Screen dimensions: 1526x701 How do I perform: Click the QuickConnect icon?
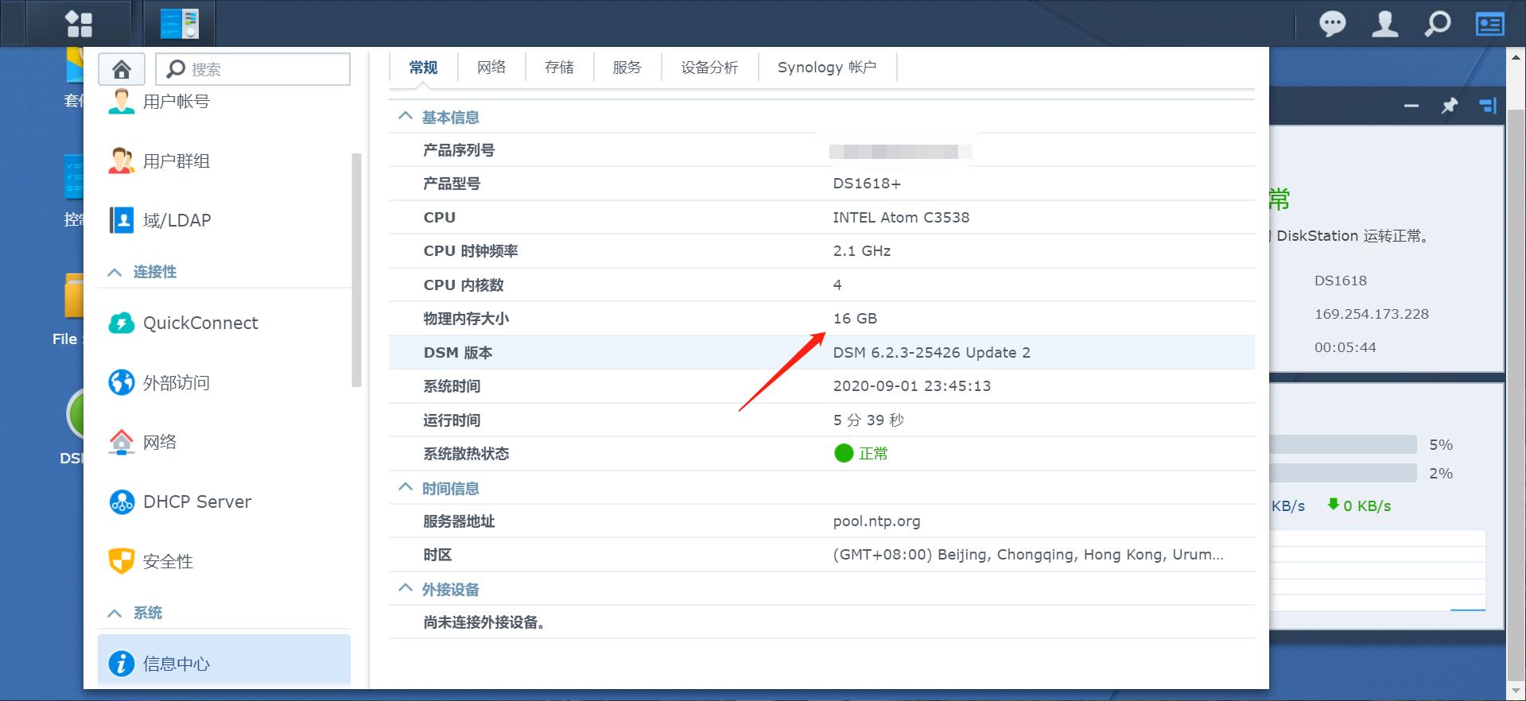[x=122, y=323]
